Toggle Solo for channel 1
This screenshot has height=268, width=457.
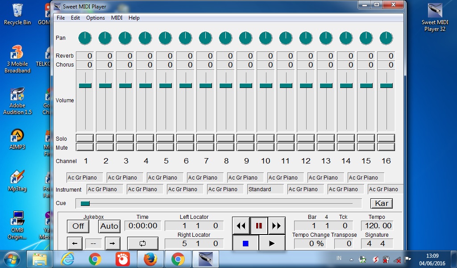(85, 138)
